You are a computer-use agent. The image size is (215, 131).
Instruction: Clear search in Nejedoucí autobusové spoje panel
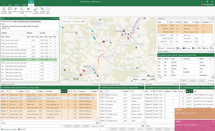point(143,126)
